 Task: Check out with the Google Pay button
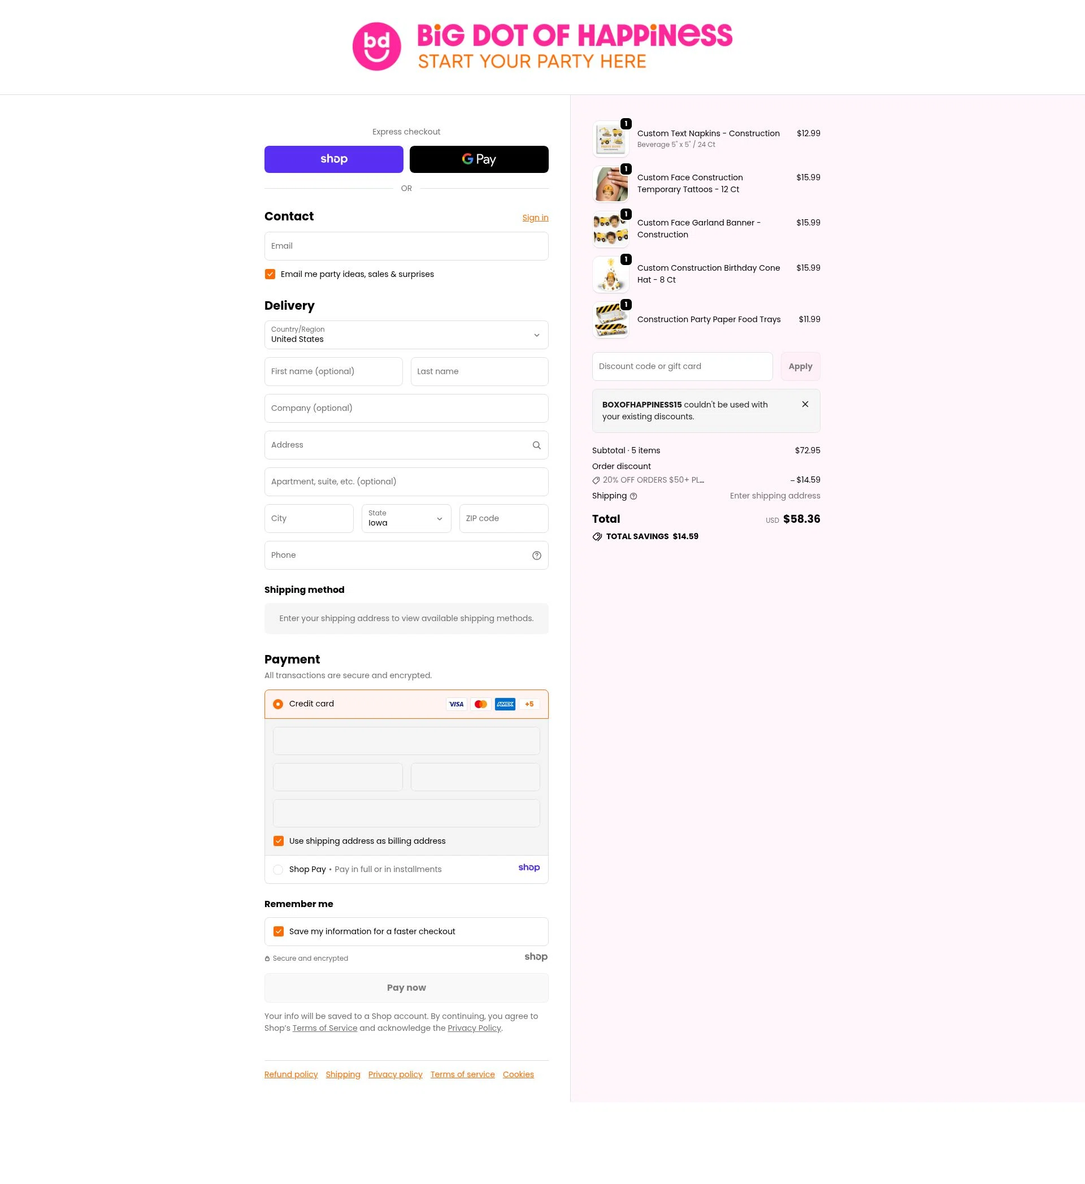pos(479,159)
